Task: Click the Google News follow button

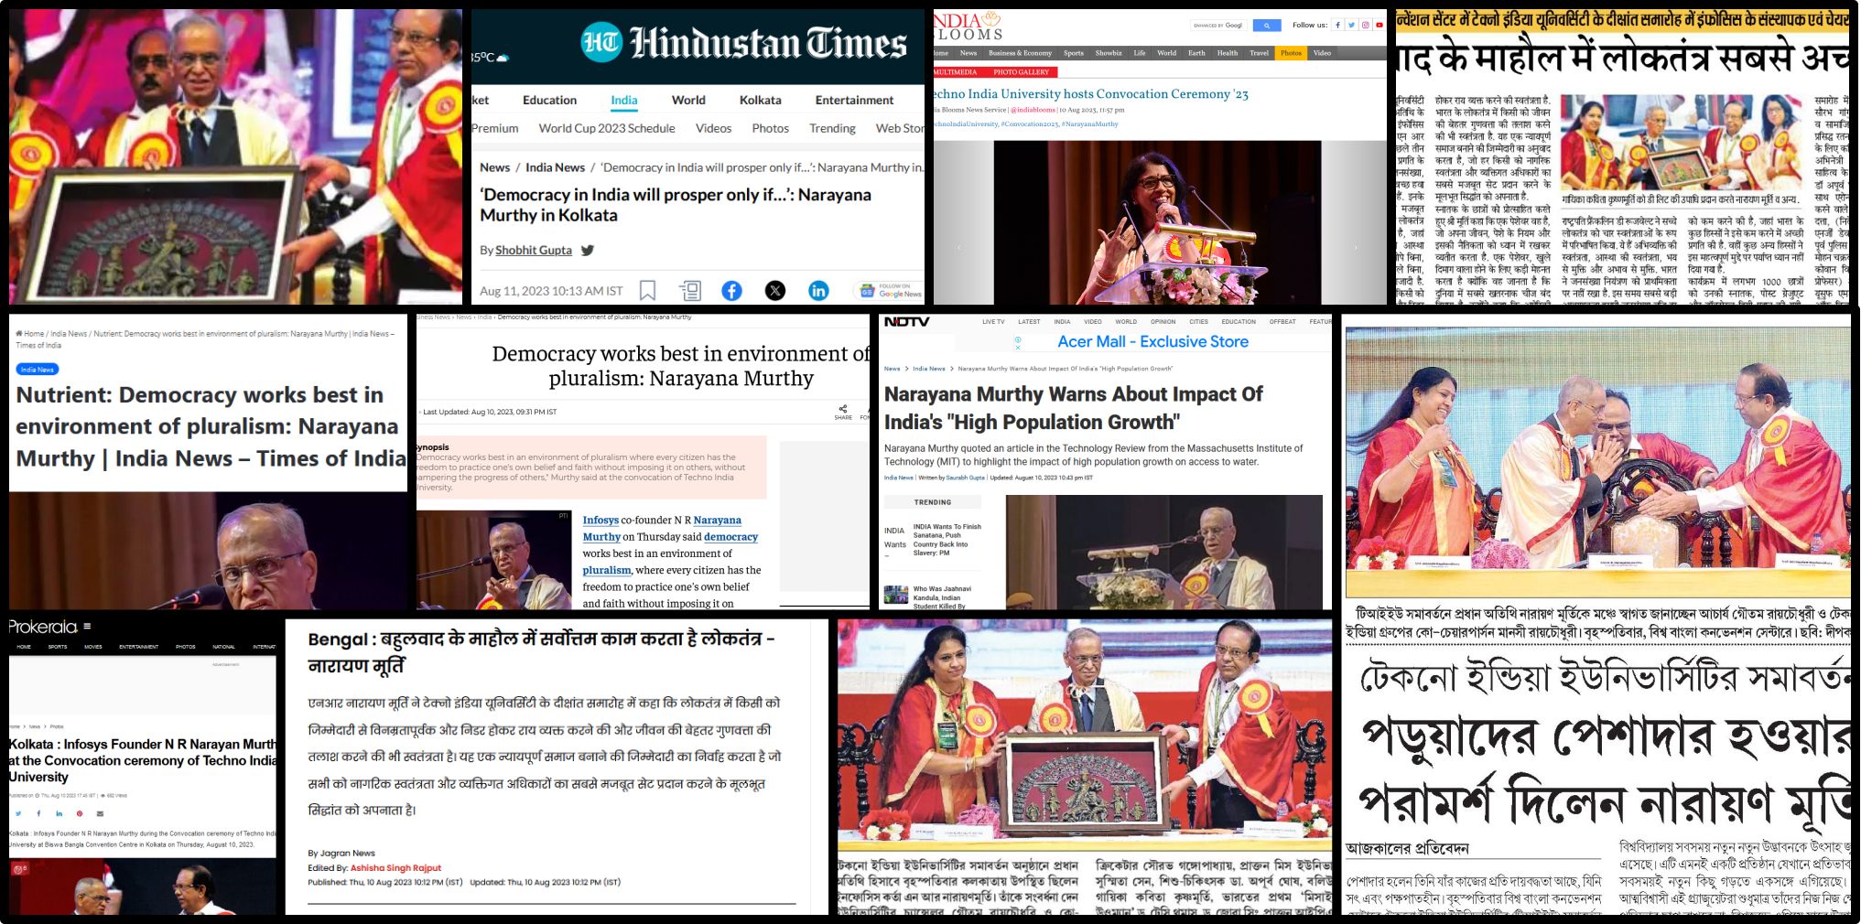Action: coord(890,291)
